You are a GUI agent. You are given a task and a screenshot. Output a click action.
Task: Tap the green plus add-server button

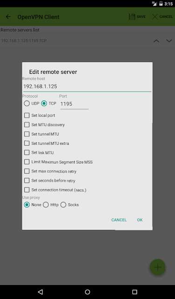click(157, 267)
